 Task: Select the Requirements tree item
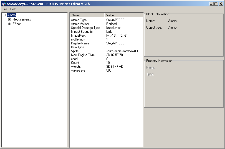pos(22,19)
